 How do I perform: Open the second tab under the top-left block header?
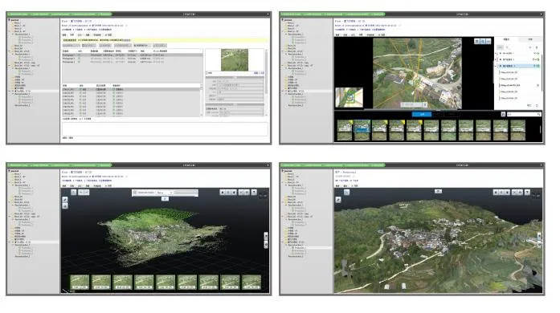click(72, 35)
